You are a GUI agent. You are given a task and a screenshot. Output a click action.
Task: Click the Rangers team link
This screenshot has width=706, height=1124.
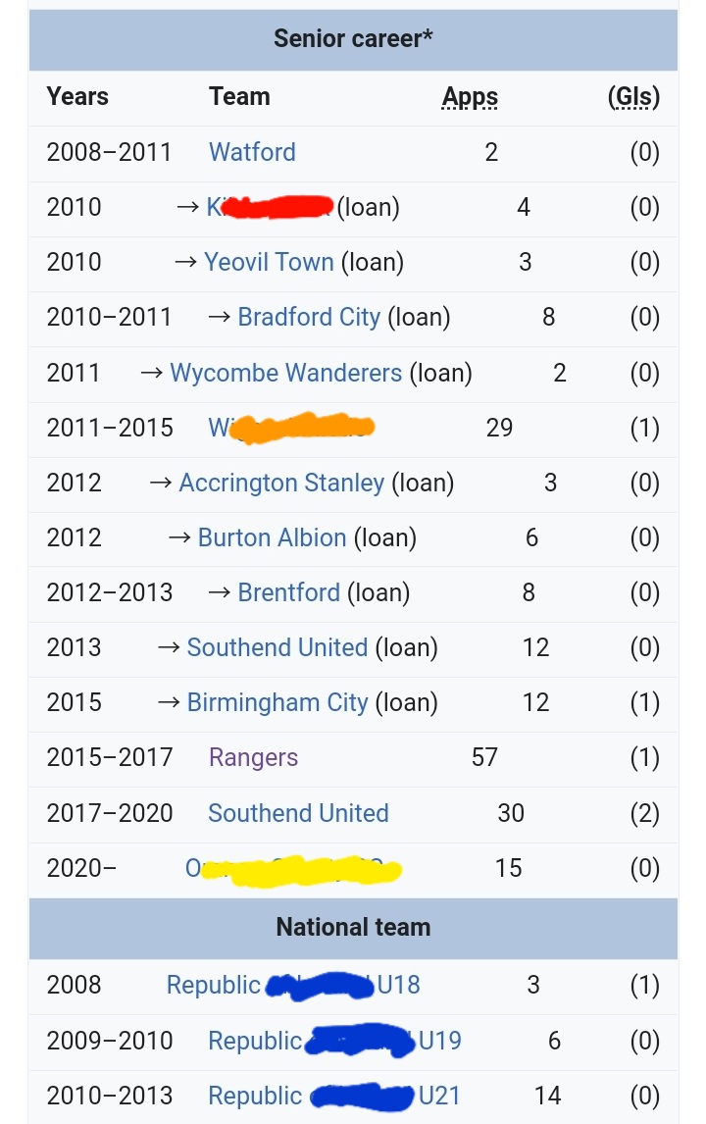point(253,757)
